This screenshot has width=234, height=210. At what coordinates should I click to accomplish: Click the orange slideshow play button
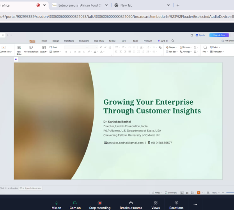click(199, 192)
